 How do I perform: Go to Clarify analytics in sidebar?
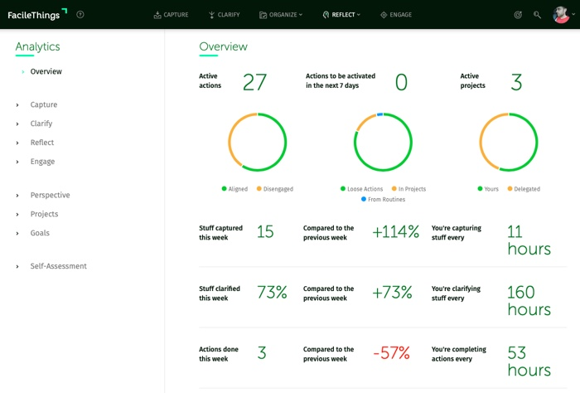click(x=41, y=124)
